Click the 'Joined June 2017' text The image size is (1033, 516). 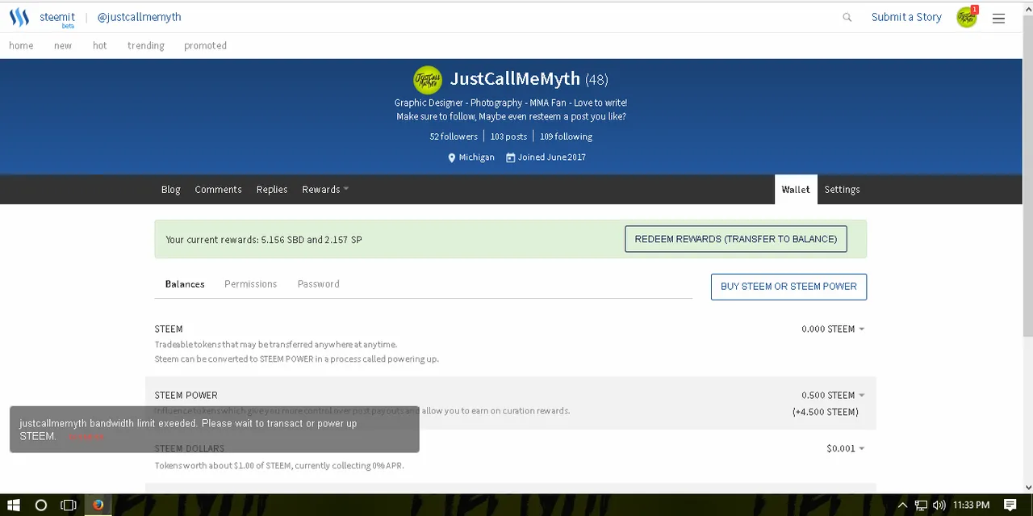click(552, 157)
